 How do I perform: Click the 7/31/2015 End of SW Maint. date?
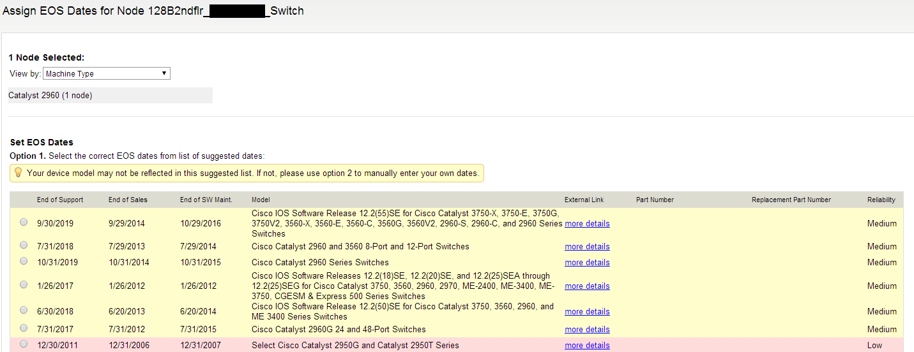pyautogui.click(x=199, y=330)
